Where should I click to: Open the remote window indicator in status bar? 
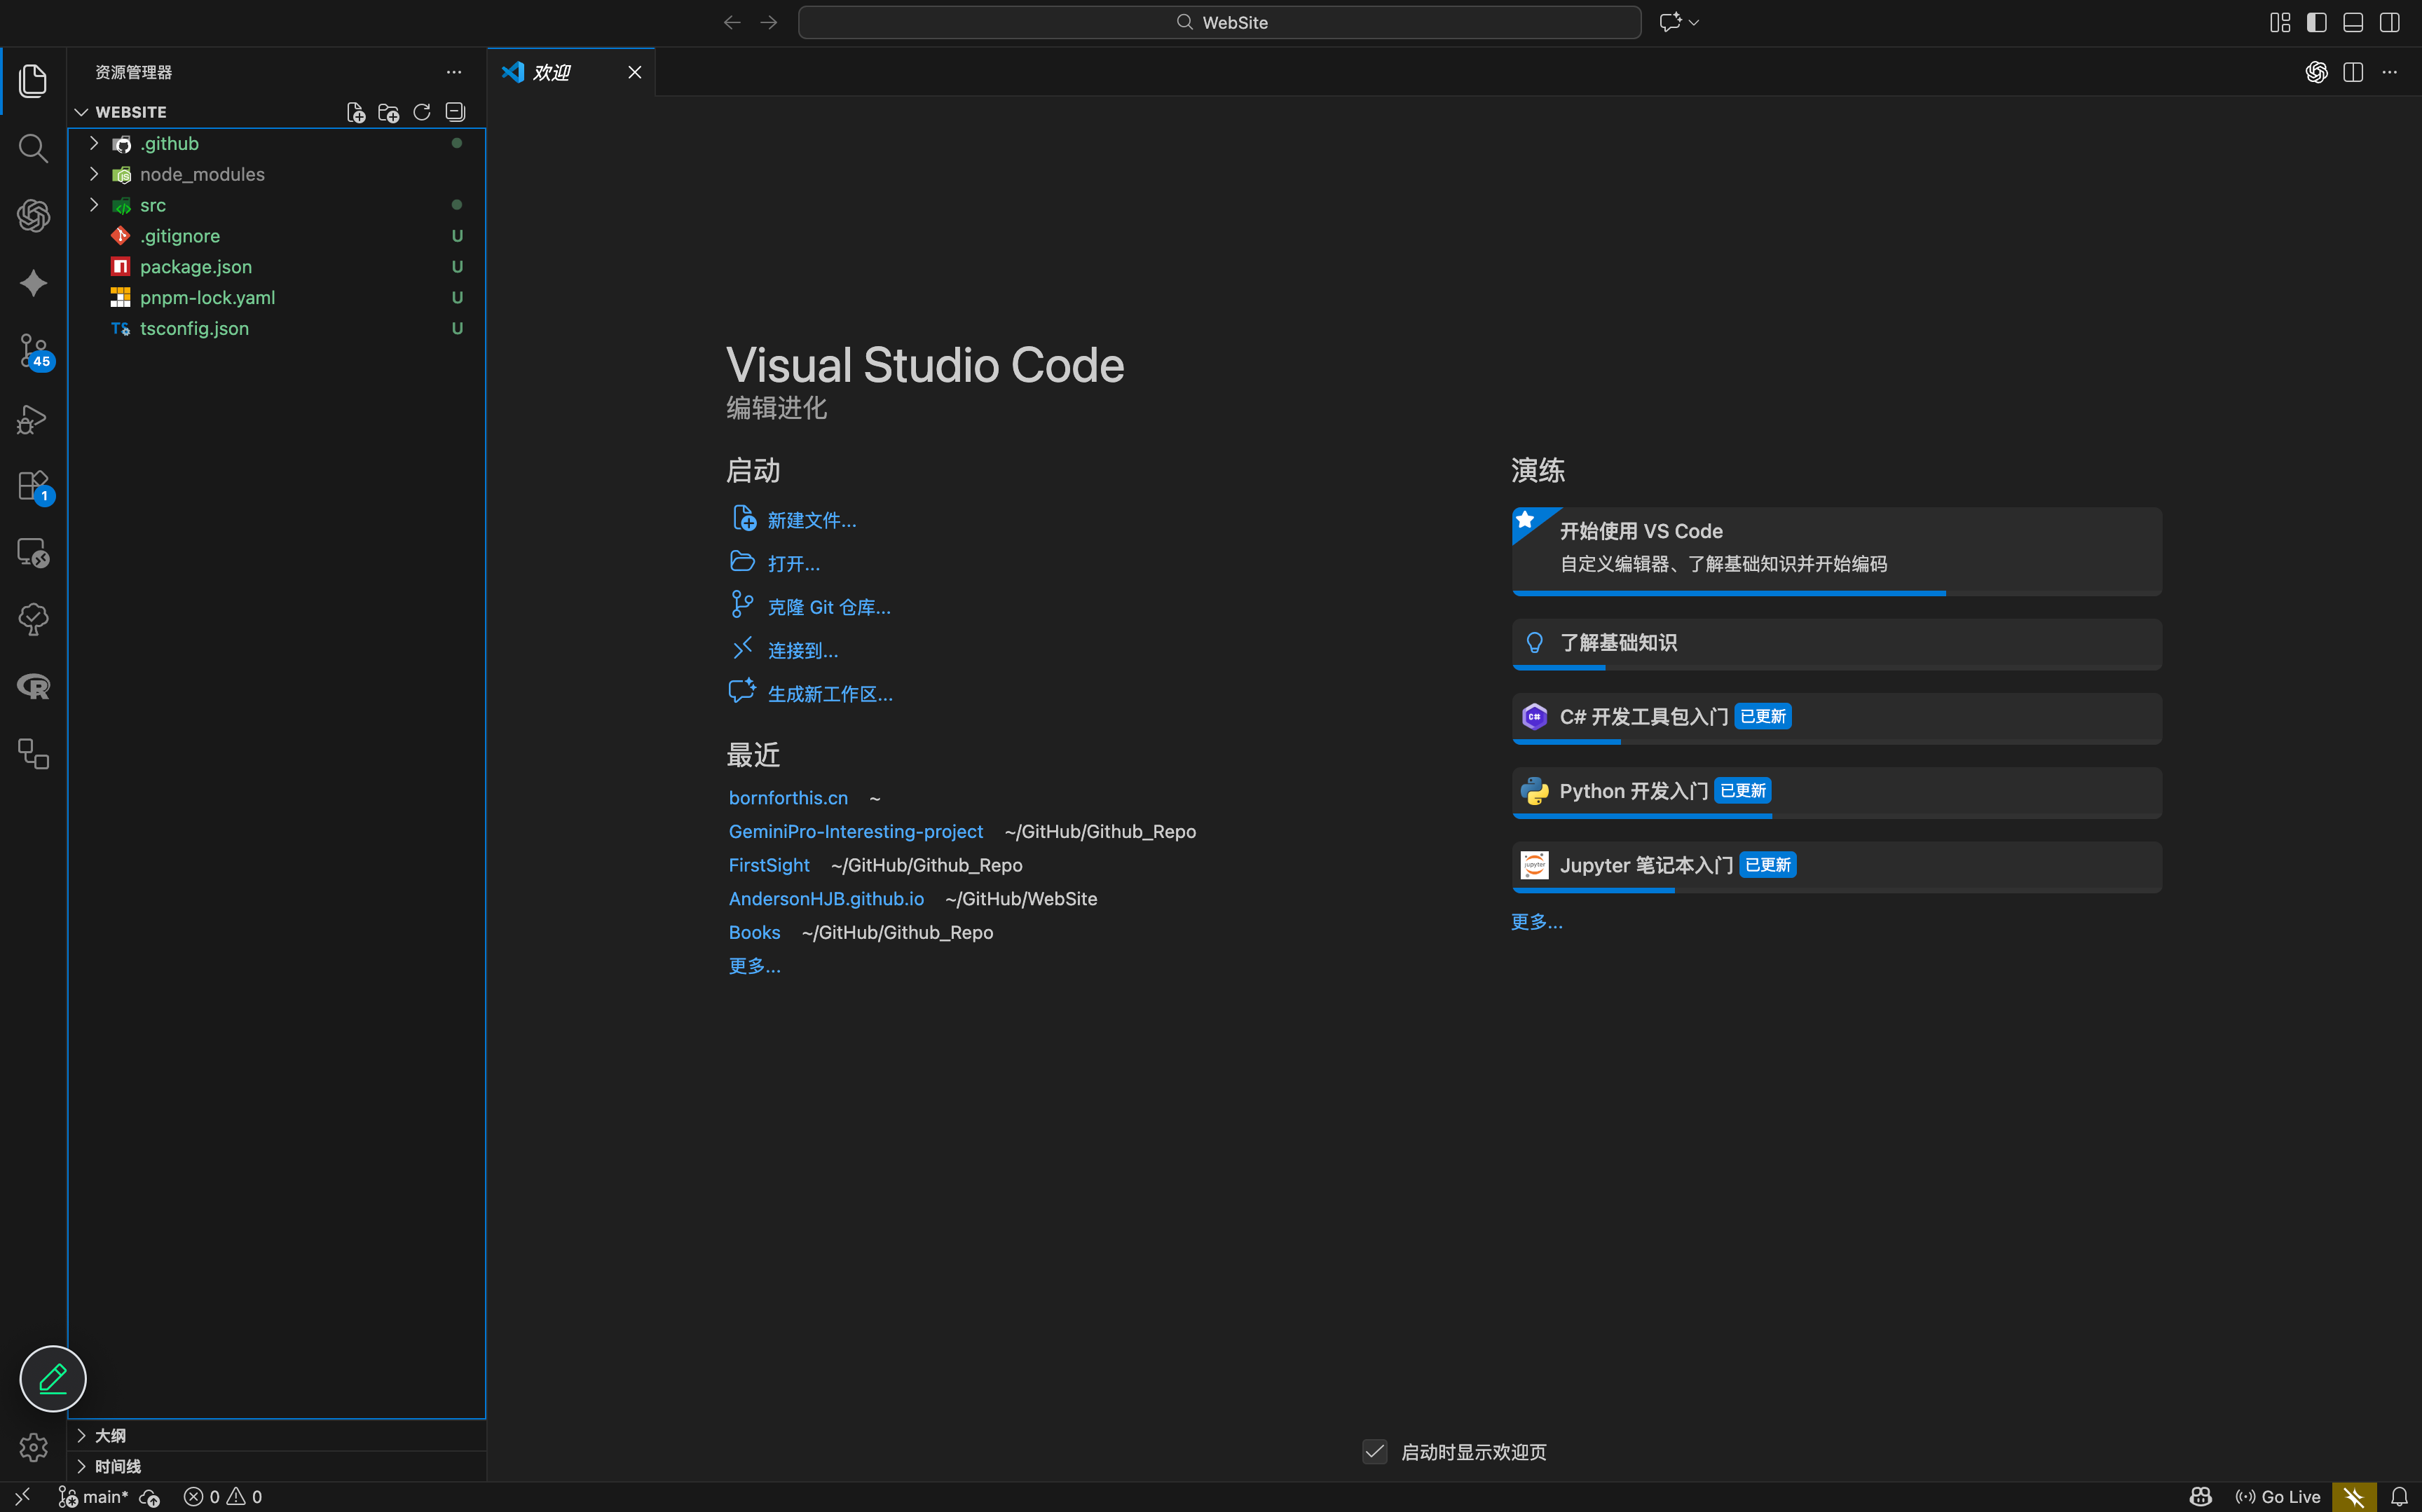(x=22, y=1497)
